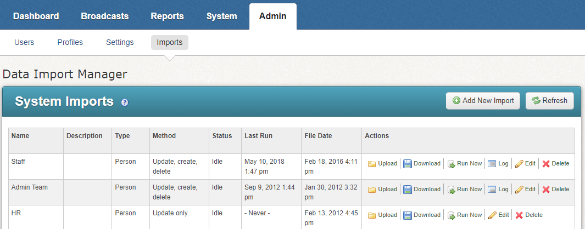Image resolution: width=585 pixels, height=229 pixels.
Task: Open the Dashboard tab
Action: point(36,16)
